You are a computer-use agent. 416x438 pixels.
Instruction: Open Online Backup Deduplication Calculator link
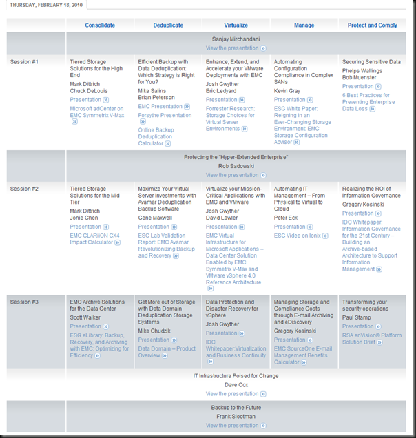point(156,136)
